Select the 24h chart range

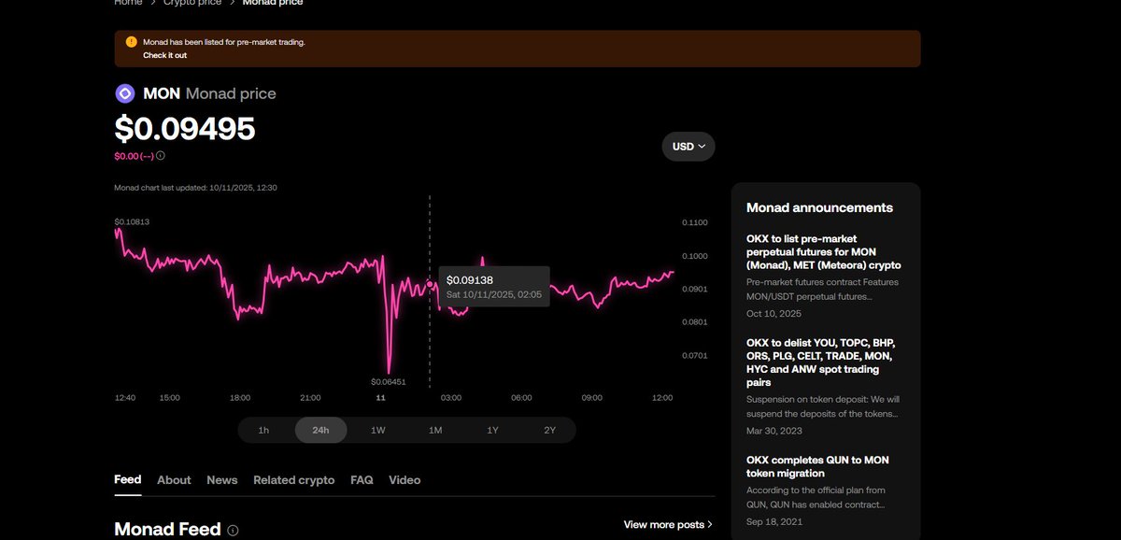point(320,430)
